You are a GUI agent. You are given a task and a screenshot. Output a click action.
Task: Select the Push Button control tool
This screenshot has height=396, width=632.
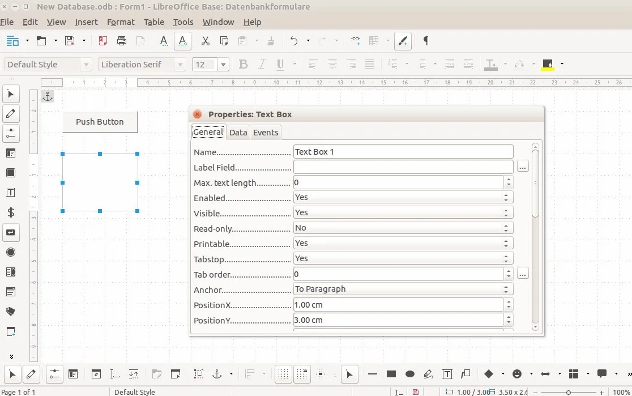[x=11, y=232]
